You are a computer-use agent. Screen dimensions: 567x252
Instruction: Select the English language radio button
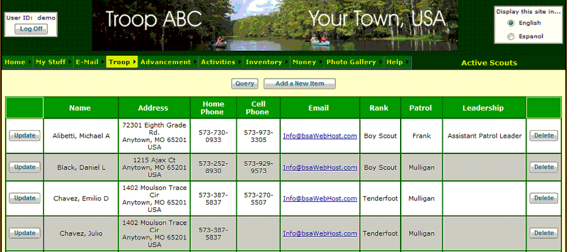[x=510, y=23]
